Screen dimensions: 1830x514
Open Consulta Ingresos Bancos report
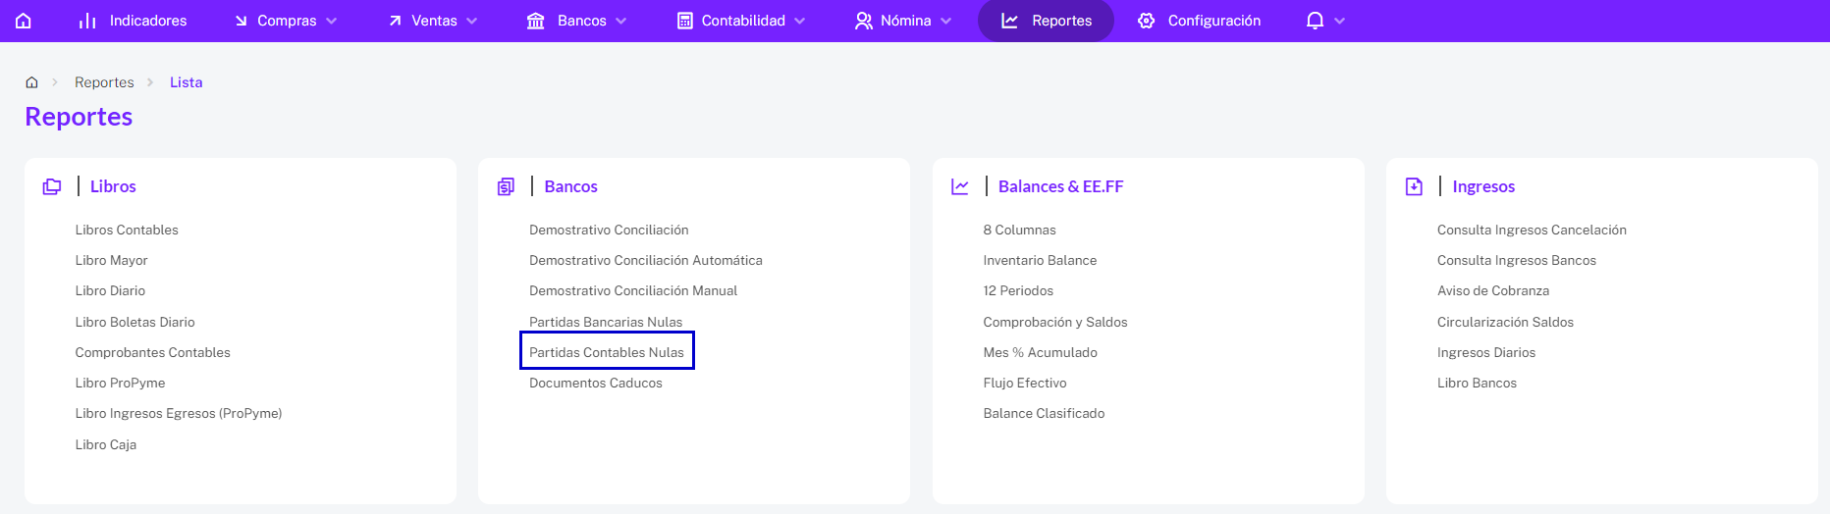[x=1517, y=260]
